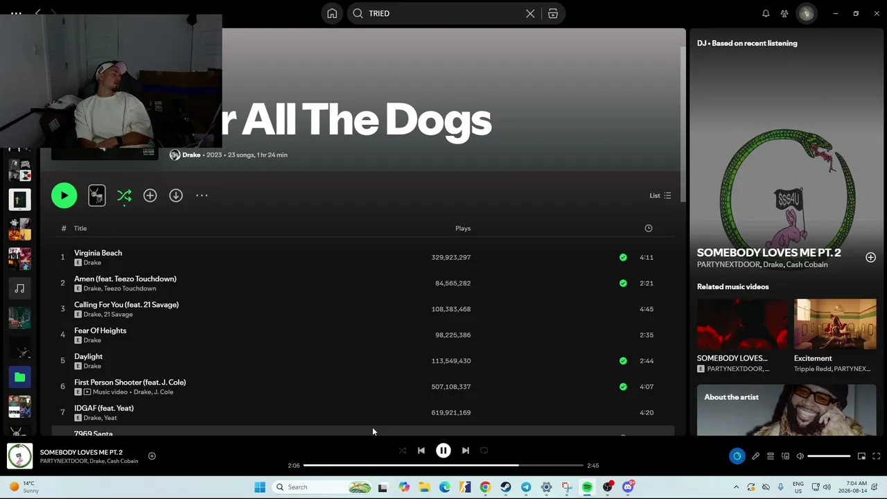Toggle saved checkmark for Amen
Viewport: 887px width, 499px height.
[x=623, y=283]
